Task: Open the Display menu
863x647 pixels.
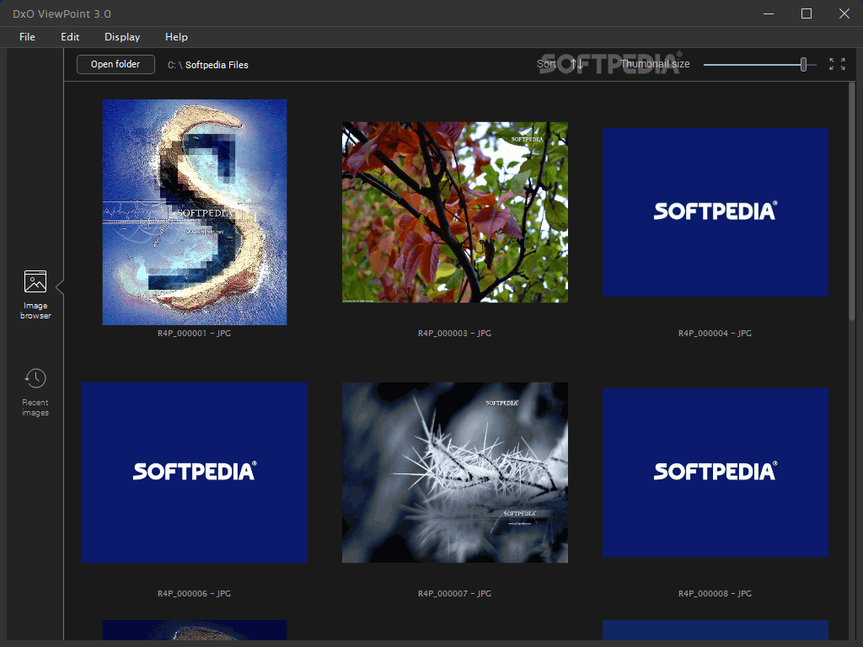Action: (x=122, y=37)
